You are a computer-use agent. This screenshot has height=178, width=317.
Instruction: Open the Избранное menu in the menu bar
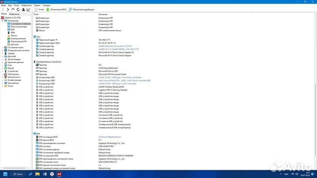point(26,5)
